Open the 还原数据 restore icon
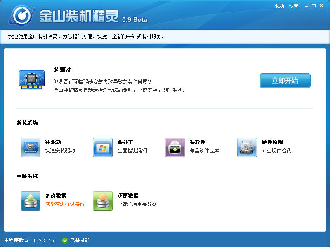330x247 pixels. (x=103, y=201)
